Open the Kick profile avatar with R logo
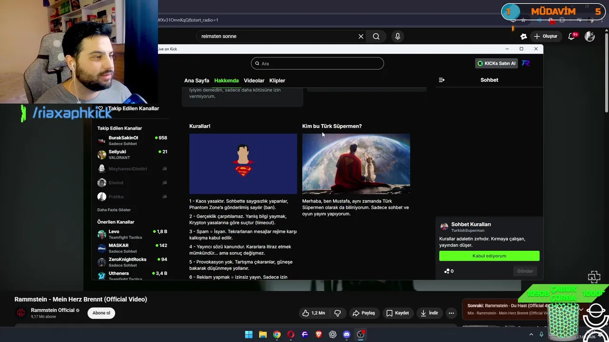 (526, 63)
